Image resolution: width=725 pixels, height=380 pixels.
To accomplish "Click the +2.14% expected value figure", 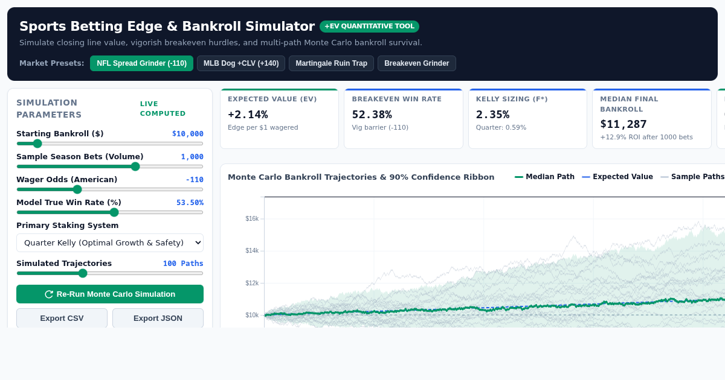I will coord(248,115).
